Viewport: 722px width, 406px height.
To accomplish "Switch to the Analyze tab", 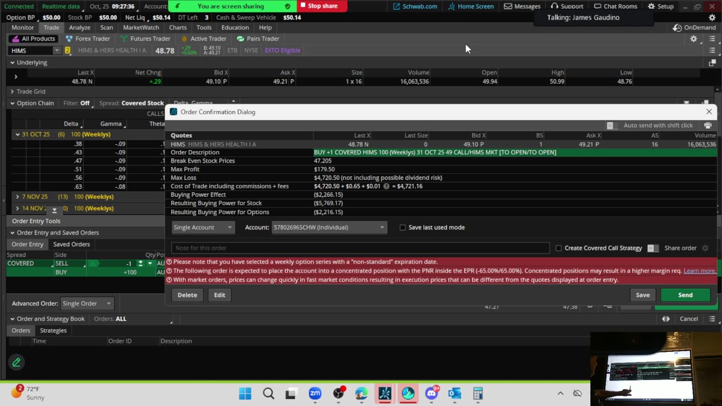I will [x=80, y=28].
